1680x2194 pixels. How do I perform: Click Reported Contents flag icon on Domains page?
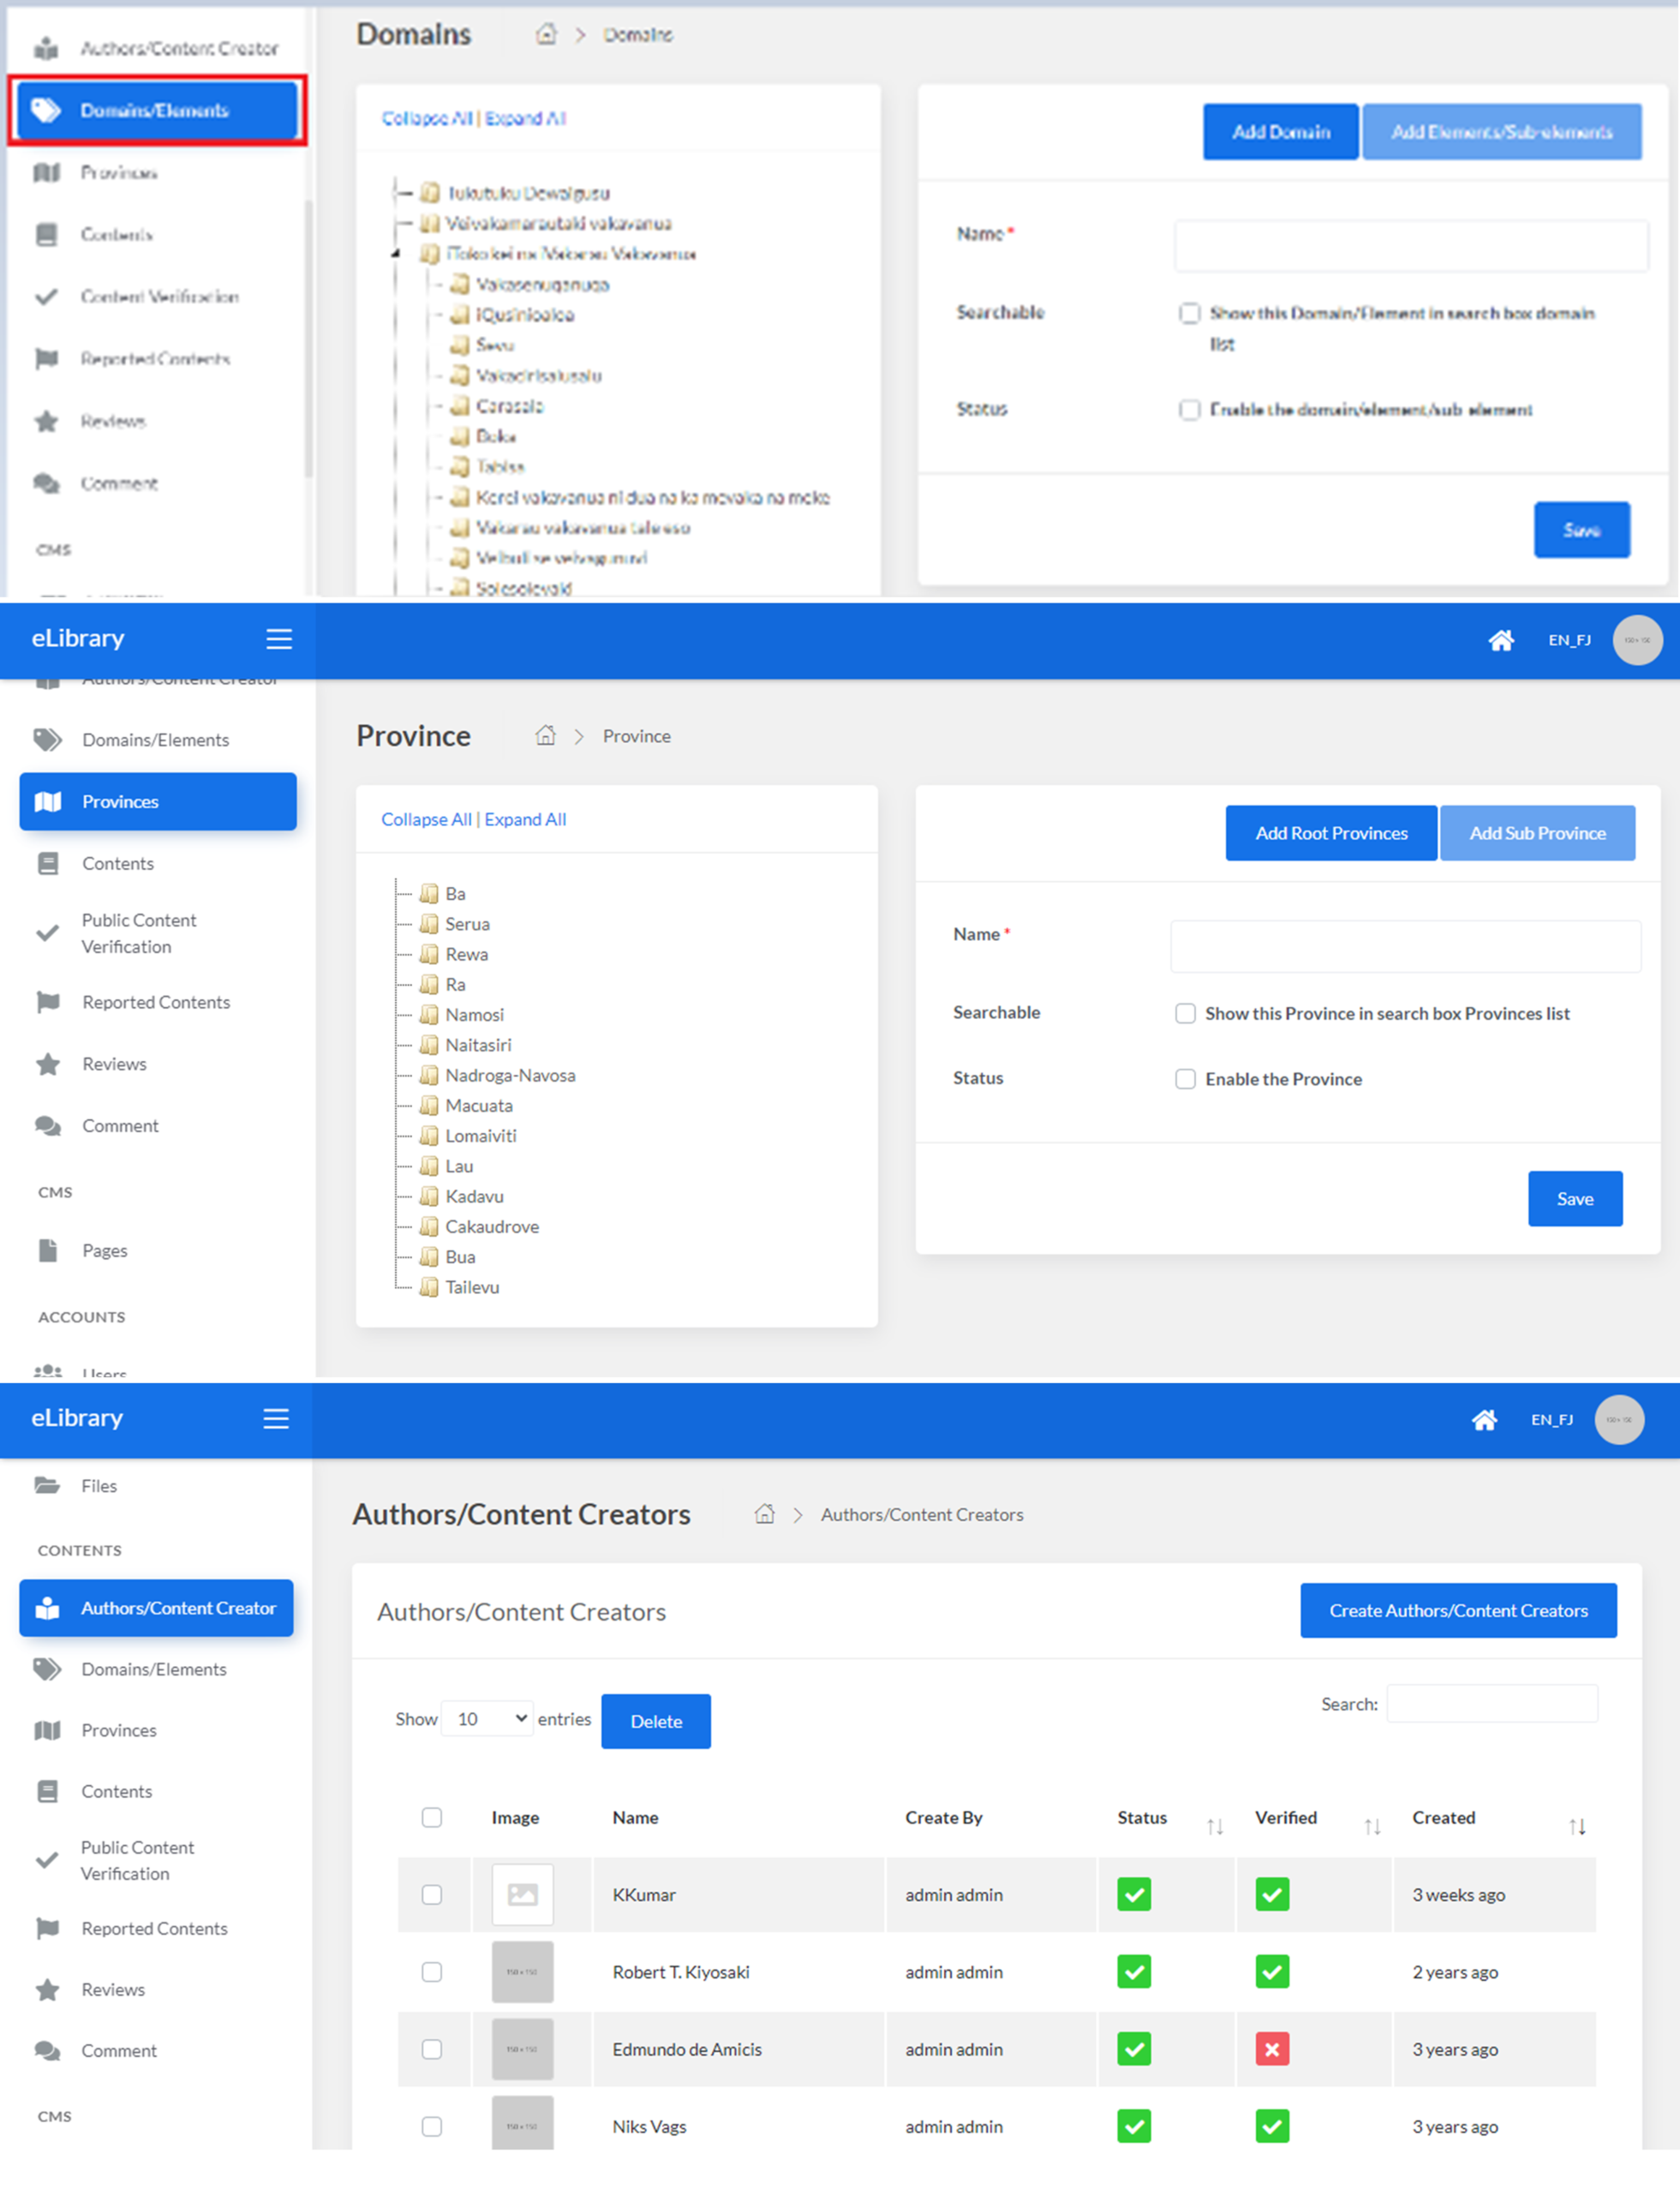tap(47, 358)
